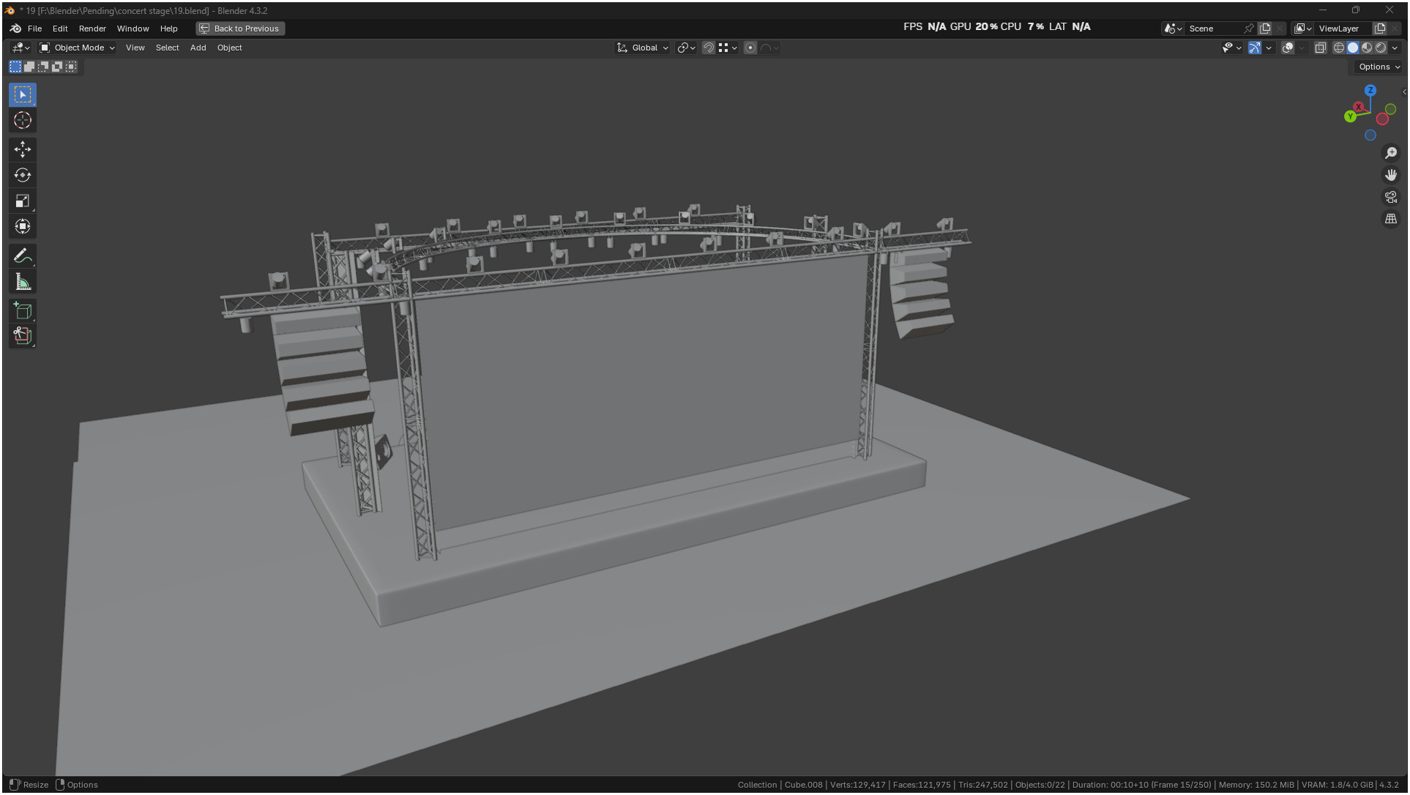Toggle X-ray display mode
The image size is (1410, 795).
tap(1320, 48)
